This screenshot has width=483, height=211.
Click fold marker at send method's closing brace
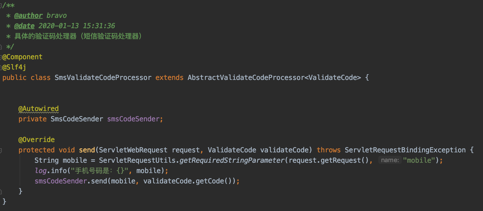[x=1, y=191]
